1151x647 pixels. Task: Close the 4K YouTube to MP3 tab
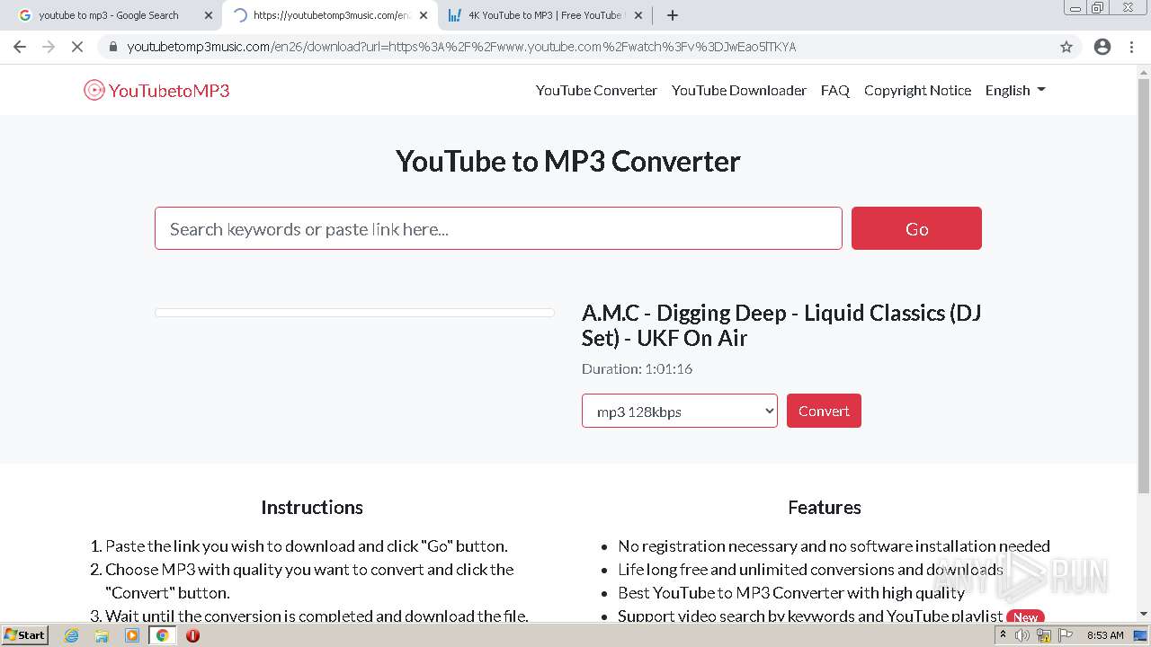click(638, 15)
